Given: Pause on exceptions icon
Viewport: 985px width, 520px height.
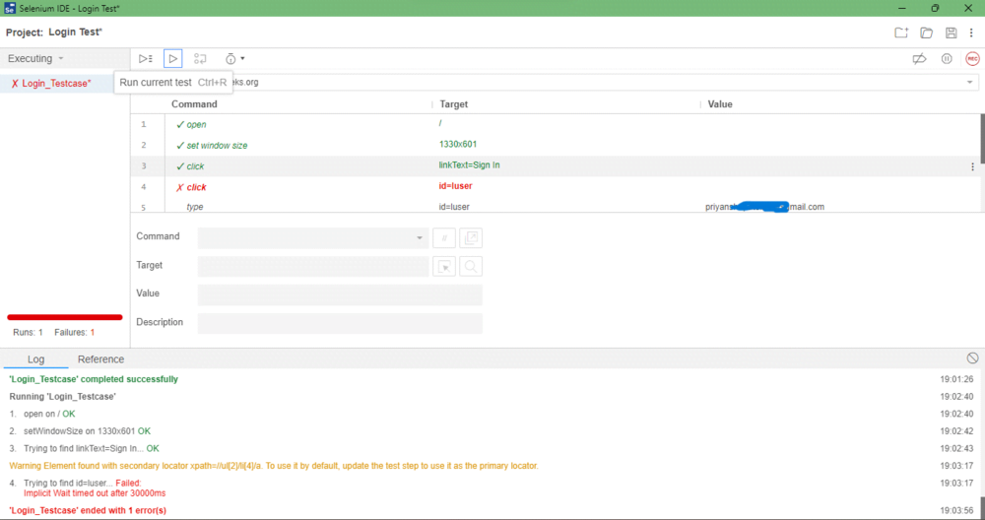Looking at the screenshot, I should 947,58.
